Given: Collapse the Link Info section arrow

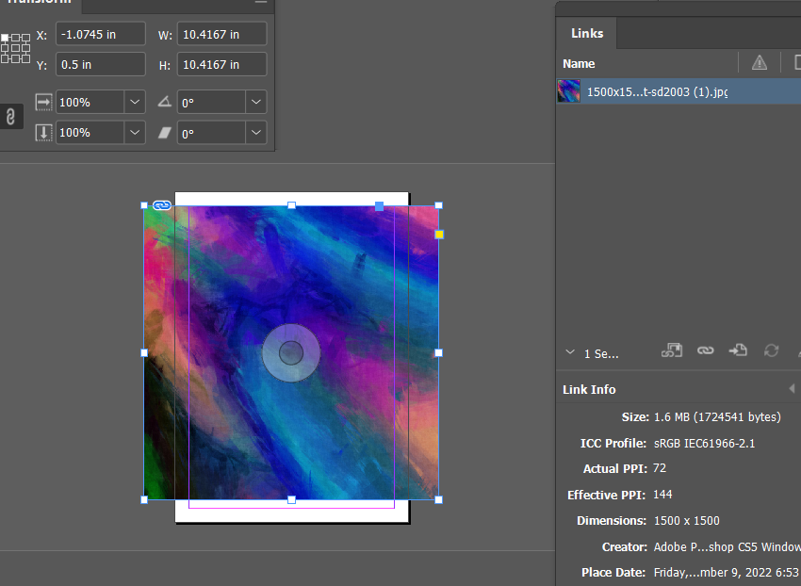Looking at the screenshot, I should pos(792,388).
